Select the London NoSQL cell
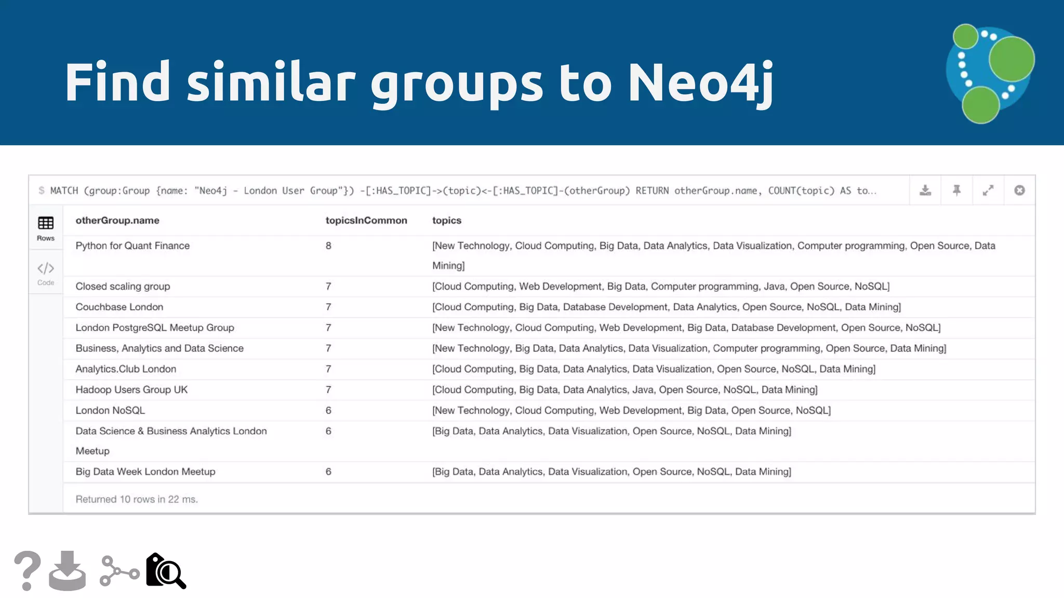The height and width of the screenshot is (598, 1064). 110,410
